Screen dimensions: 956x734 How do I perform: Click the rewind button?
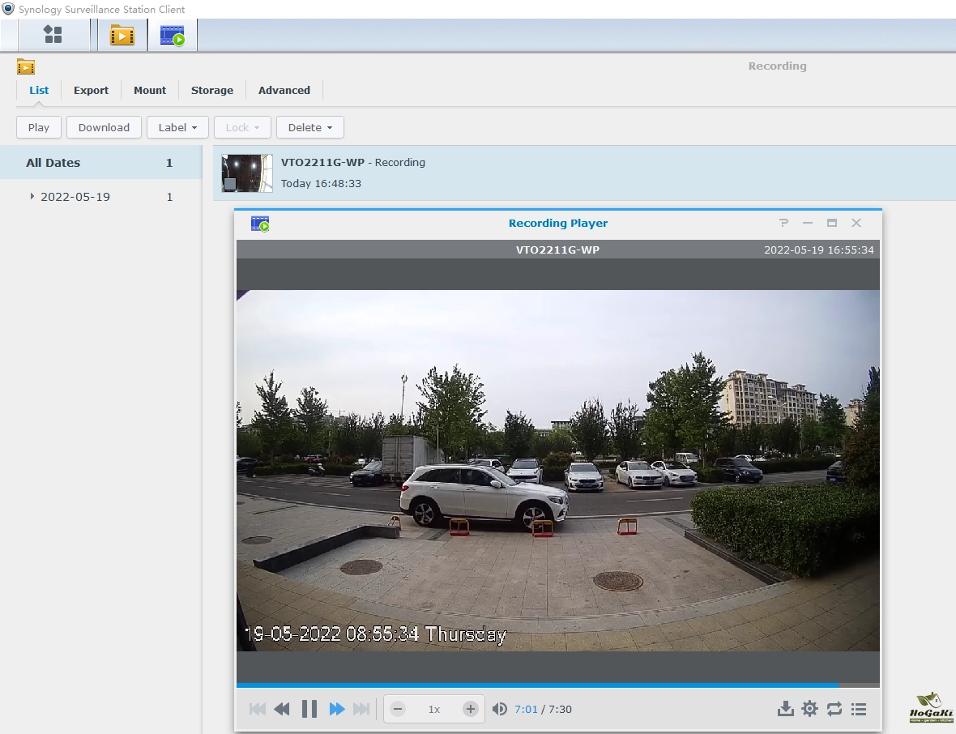(x=282, y=709)
